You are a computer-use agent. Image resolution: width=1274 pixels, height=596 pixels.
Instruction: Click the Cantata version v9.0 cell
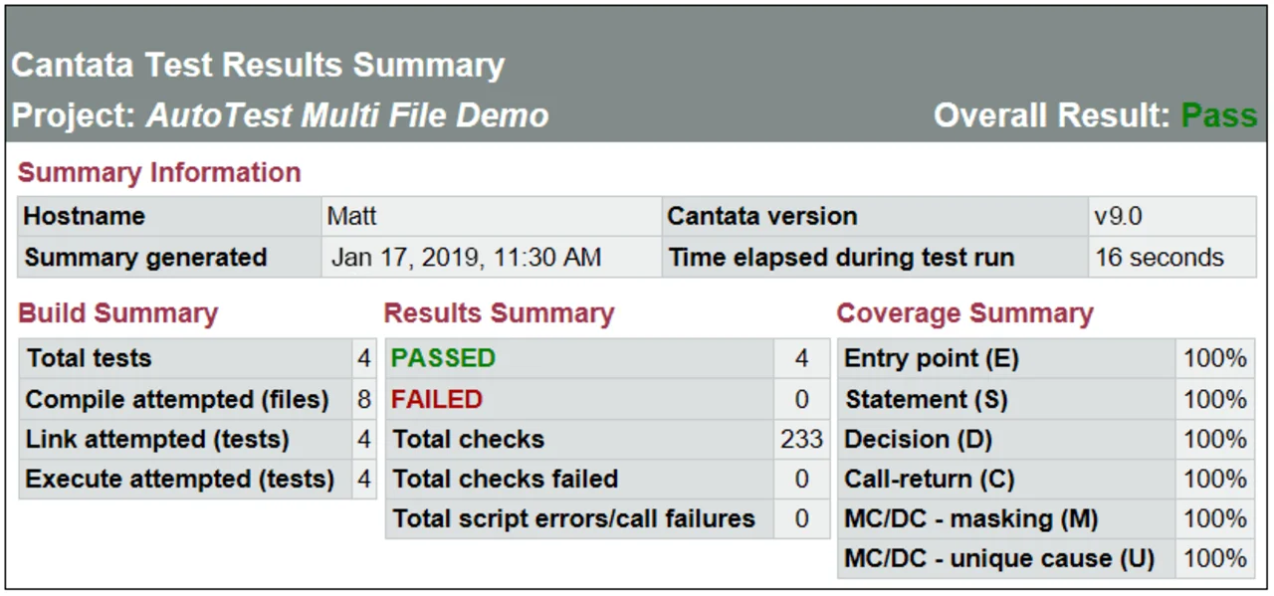click(1171, 216)
